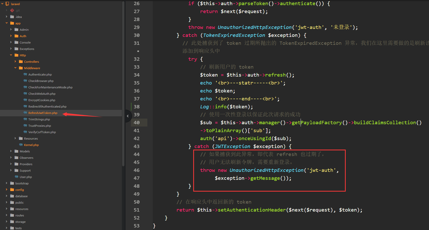Expand the storage folder
The image size is (429, 230).
7,222
